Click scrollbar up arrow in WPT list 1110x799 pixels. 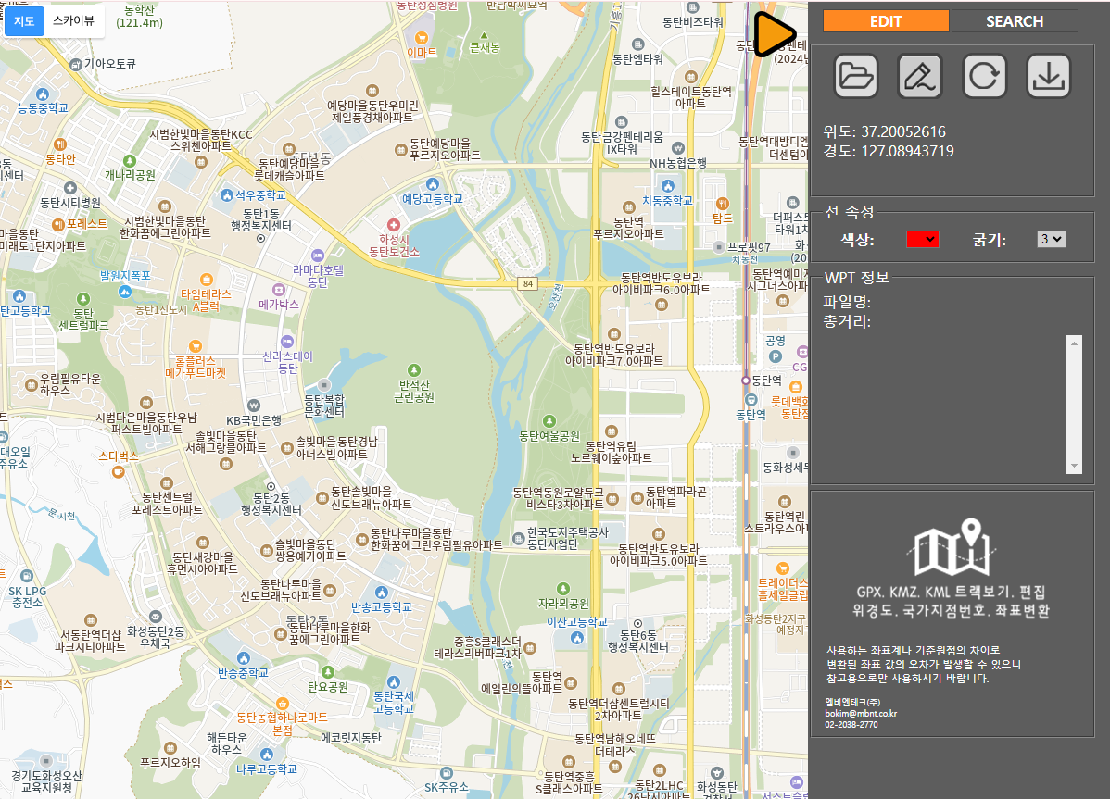coord(1074,343)
